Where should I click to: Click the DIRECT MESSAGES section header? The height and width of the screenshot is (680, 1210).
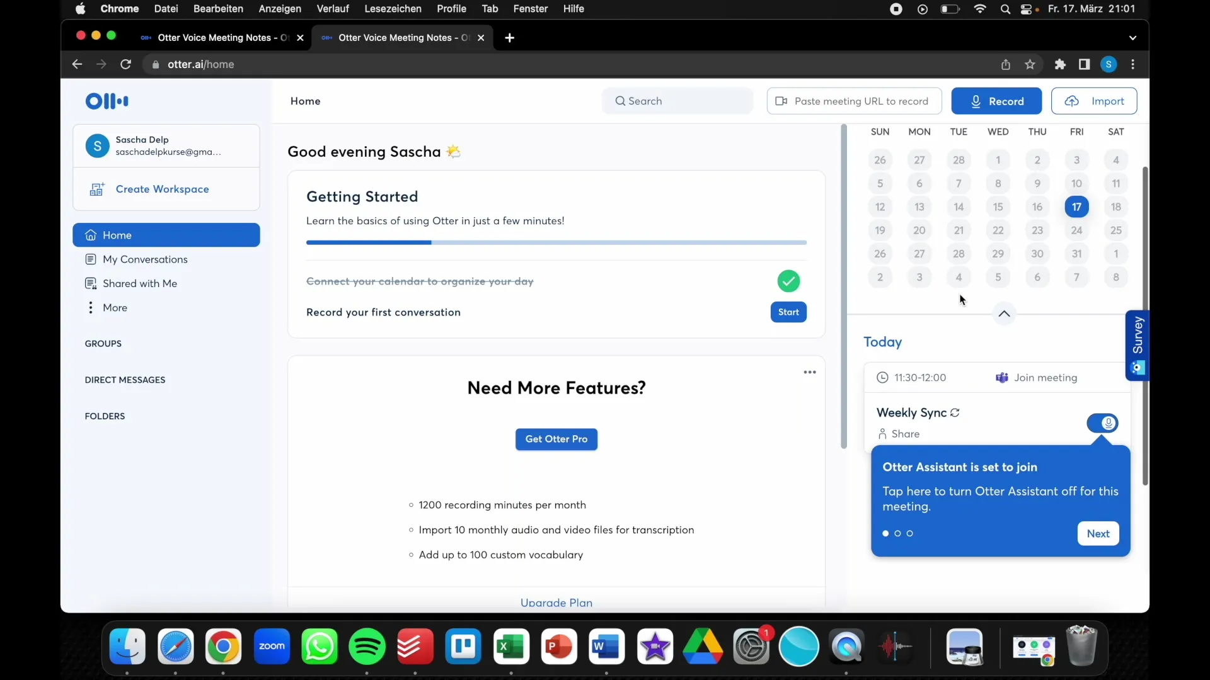pyautogui.click(x=125, y=380)
